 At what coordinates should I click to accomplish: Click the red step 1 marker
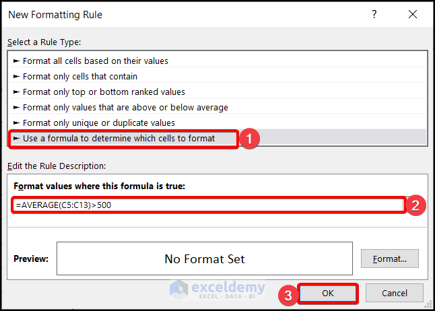click(248, 139)
